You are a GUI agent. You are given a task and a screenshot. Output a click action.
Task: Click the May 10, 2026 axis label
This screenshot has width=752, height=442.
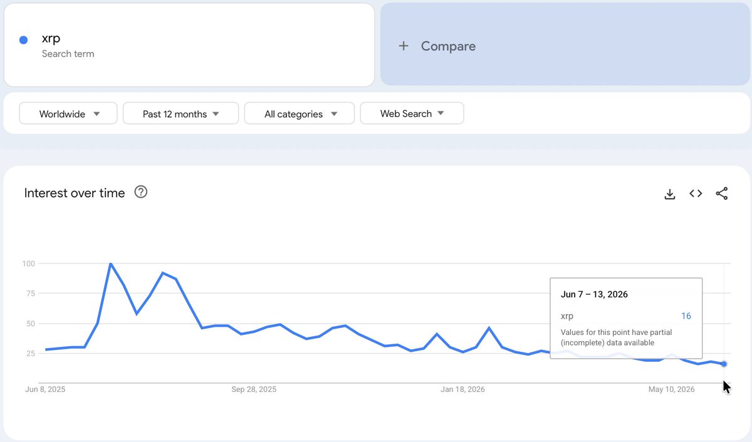(671, 389)
